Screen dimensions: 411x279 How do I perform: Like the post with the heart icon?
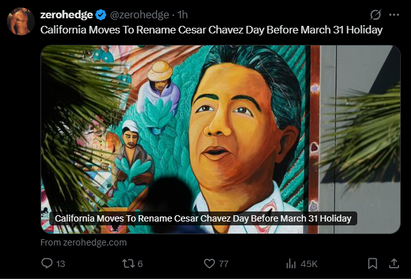coord(209,264)
